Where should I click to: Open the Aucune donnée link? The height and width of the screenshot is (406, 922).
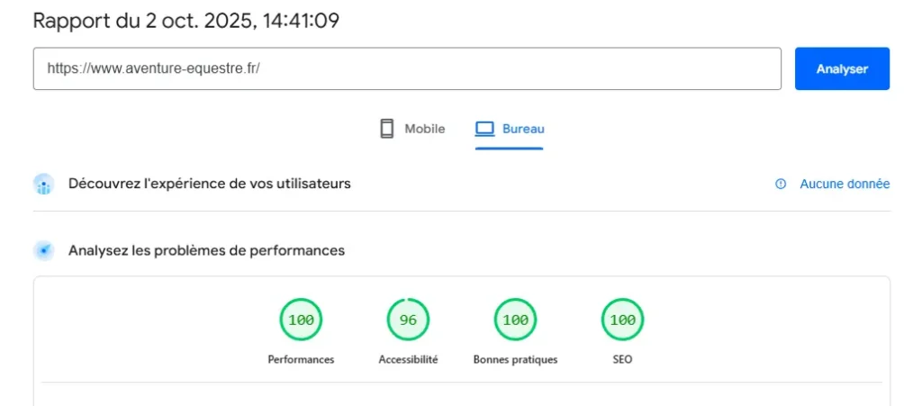click(844, 184)
